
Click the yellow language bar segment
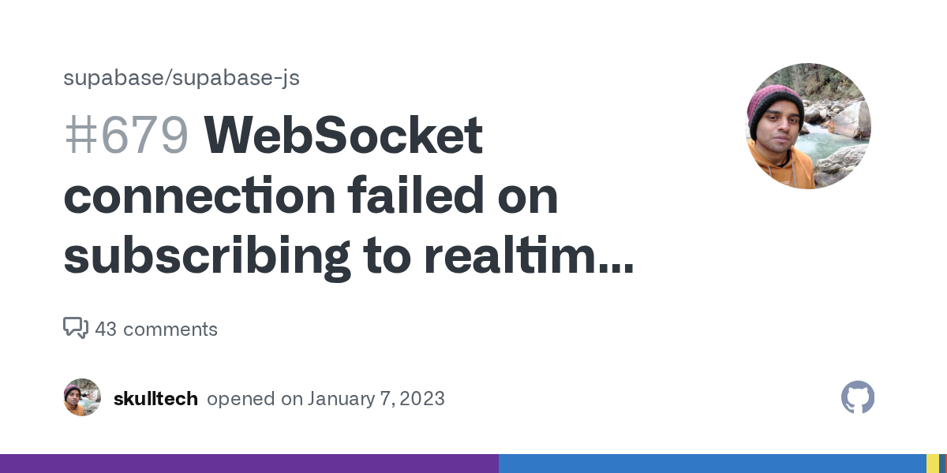pos(932,464)
